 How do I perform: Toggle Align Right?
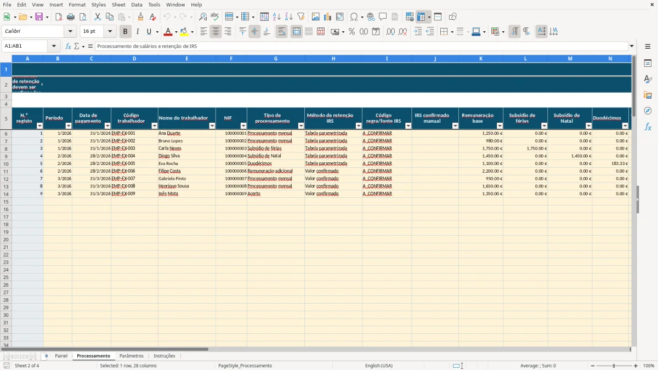click(228, 32)
